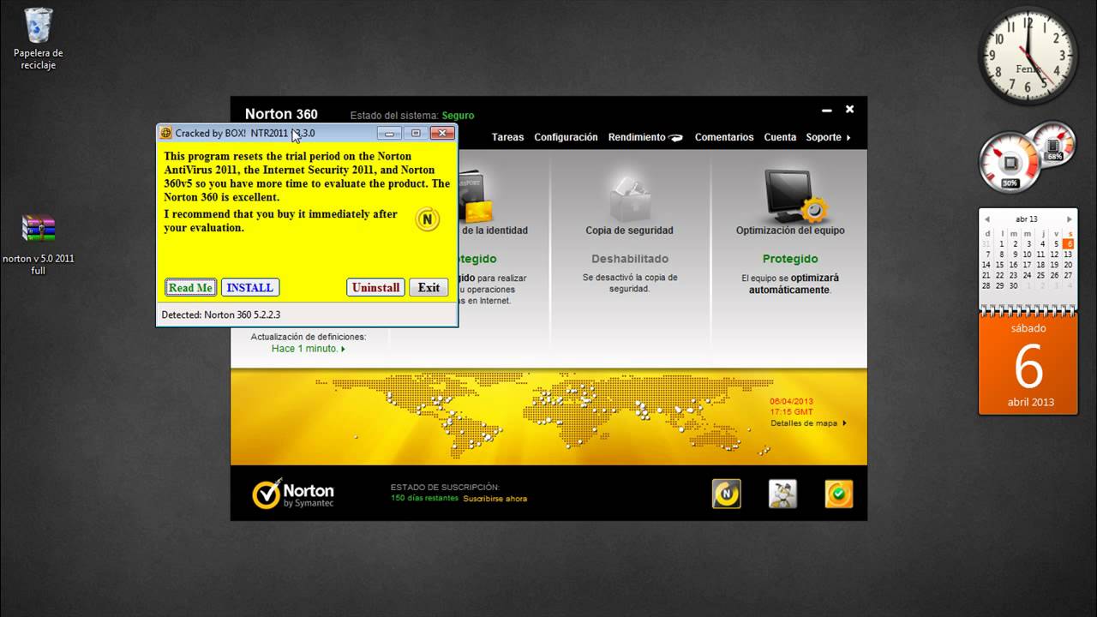1097x617 pixels.
Task: Open the Papelera de reciclaje desktop icon
Action: click(39, 39)
